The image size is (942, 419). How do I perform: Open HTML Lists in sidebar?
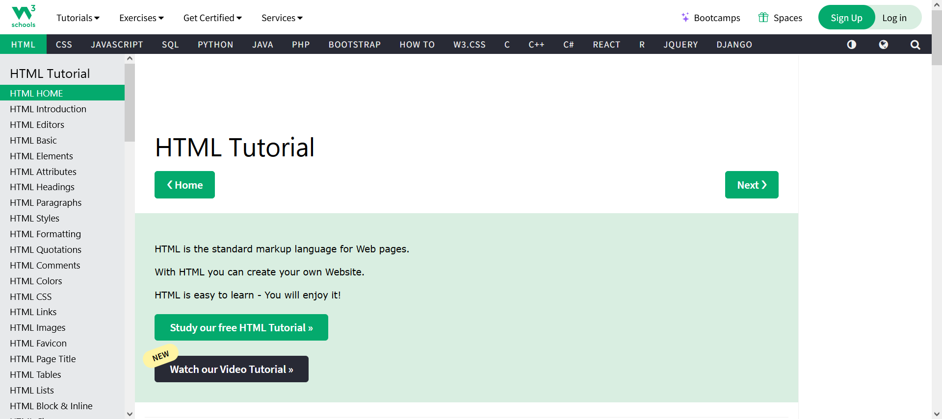62,390
